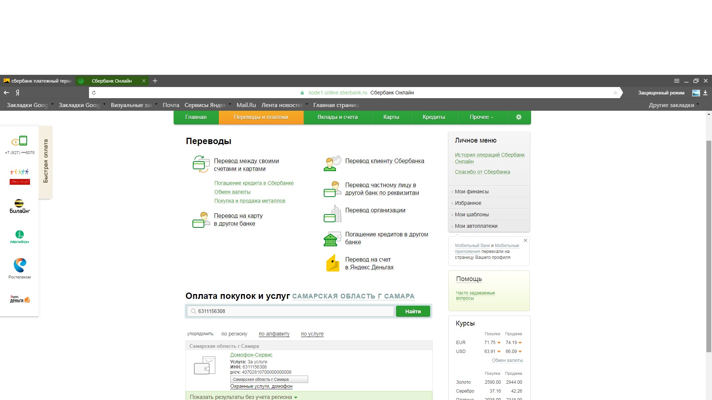This screenshot has width=712, height=400.
Task: Select the Переводы и платежи tab
Action: coord(261,117)
